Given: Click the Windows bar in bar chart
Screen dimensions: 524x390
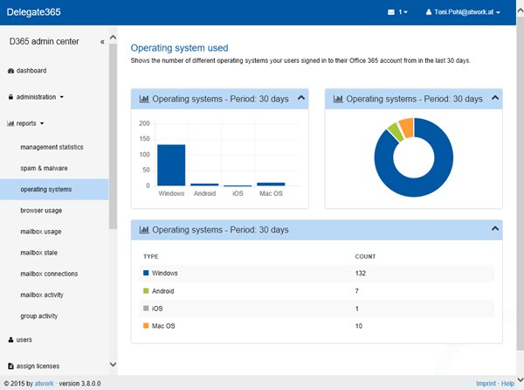Looking at the screenshot, I should pyautogui.click(x=170, y=165).
